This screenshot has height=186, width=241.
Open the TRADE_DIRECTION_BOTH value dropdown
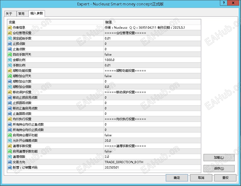click(152, 162)
